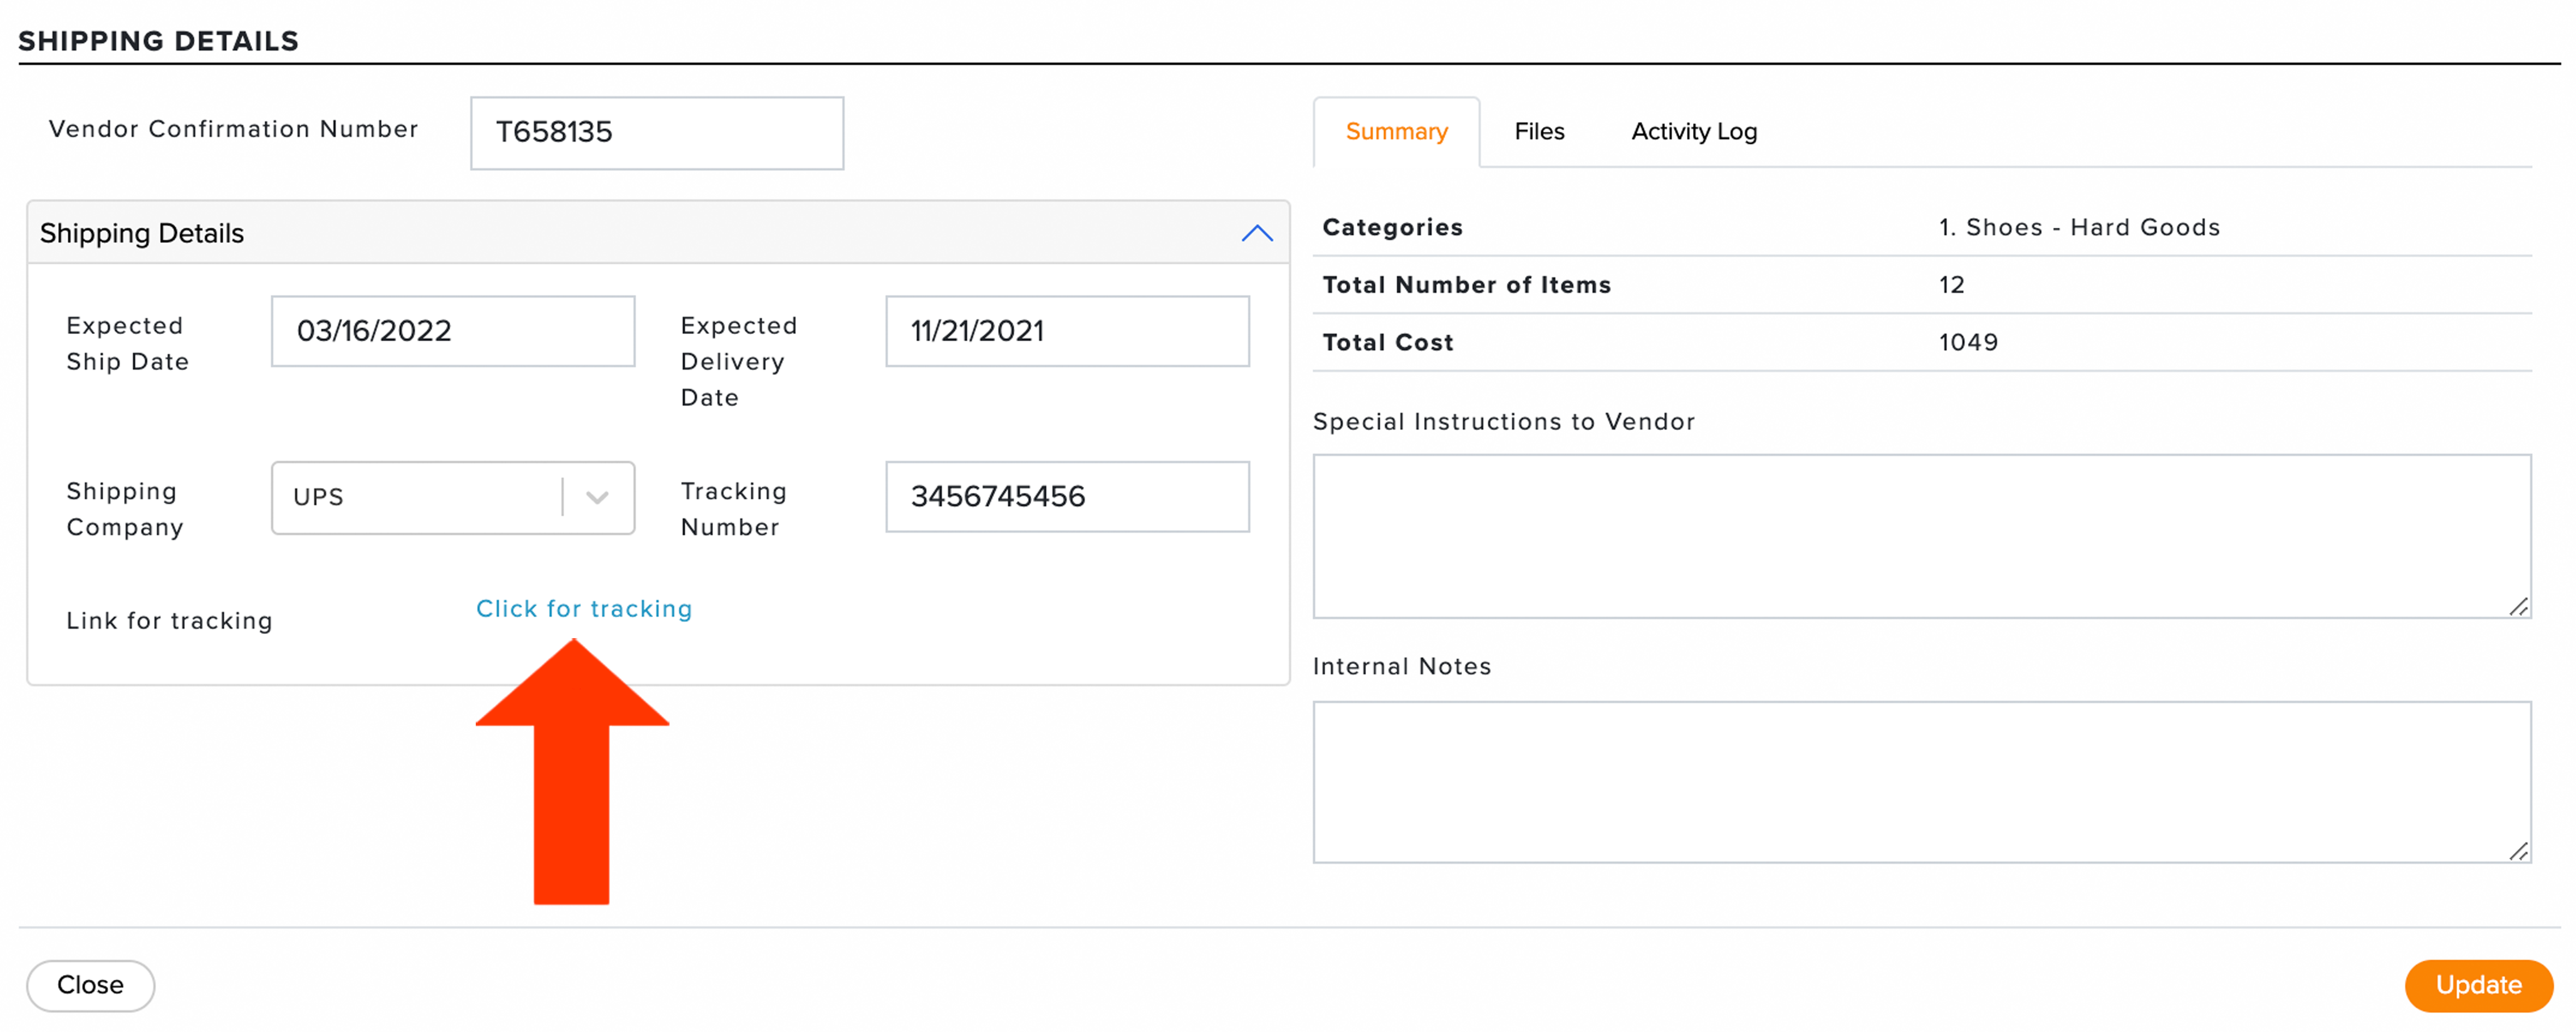Select the Expected Ship Date field
Image resolution: width=2576 pixels, height=1032 pixels.
click(452, 331)
